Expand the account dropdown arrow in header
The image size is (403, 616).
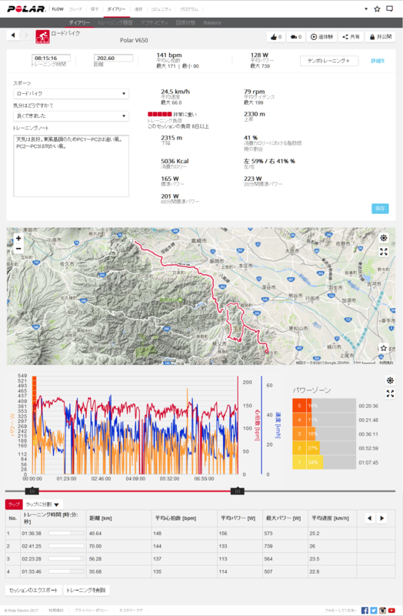pyautogui.click(x=366, y=8)
